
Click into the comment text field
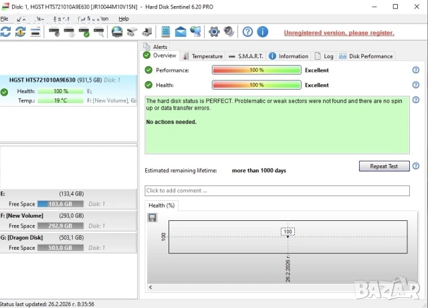coord(277,191)
